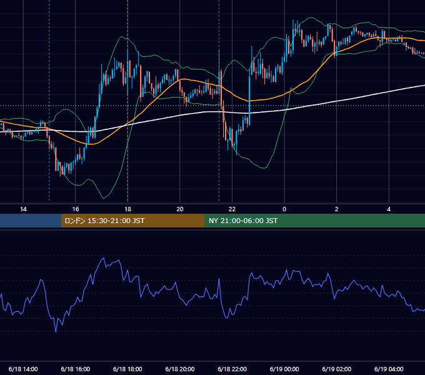
Task: Click the 6/18 20:00 time label
Action: point(180,369)
